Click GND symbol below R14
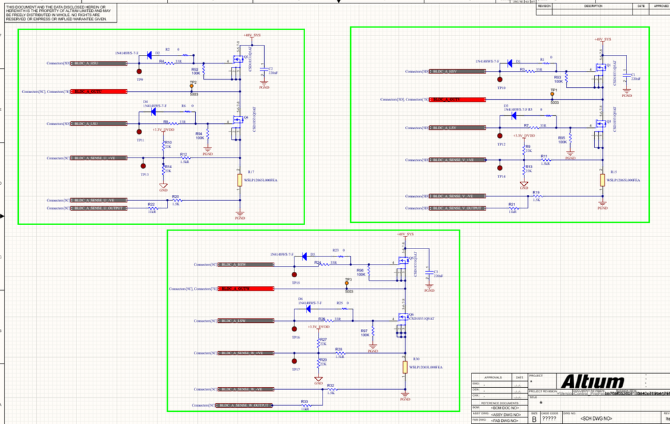Screen dimensions: 670x424 tap(163, 186)
